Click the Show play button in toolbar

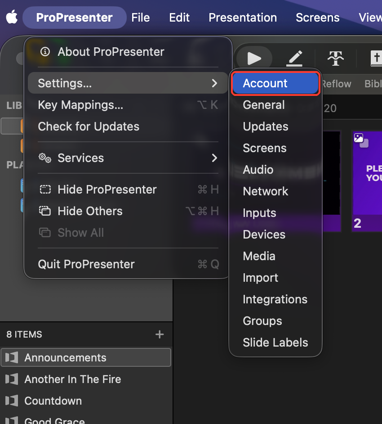click(x=254, y=58)
